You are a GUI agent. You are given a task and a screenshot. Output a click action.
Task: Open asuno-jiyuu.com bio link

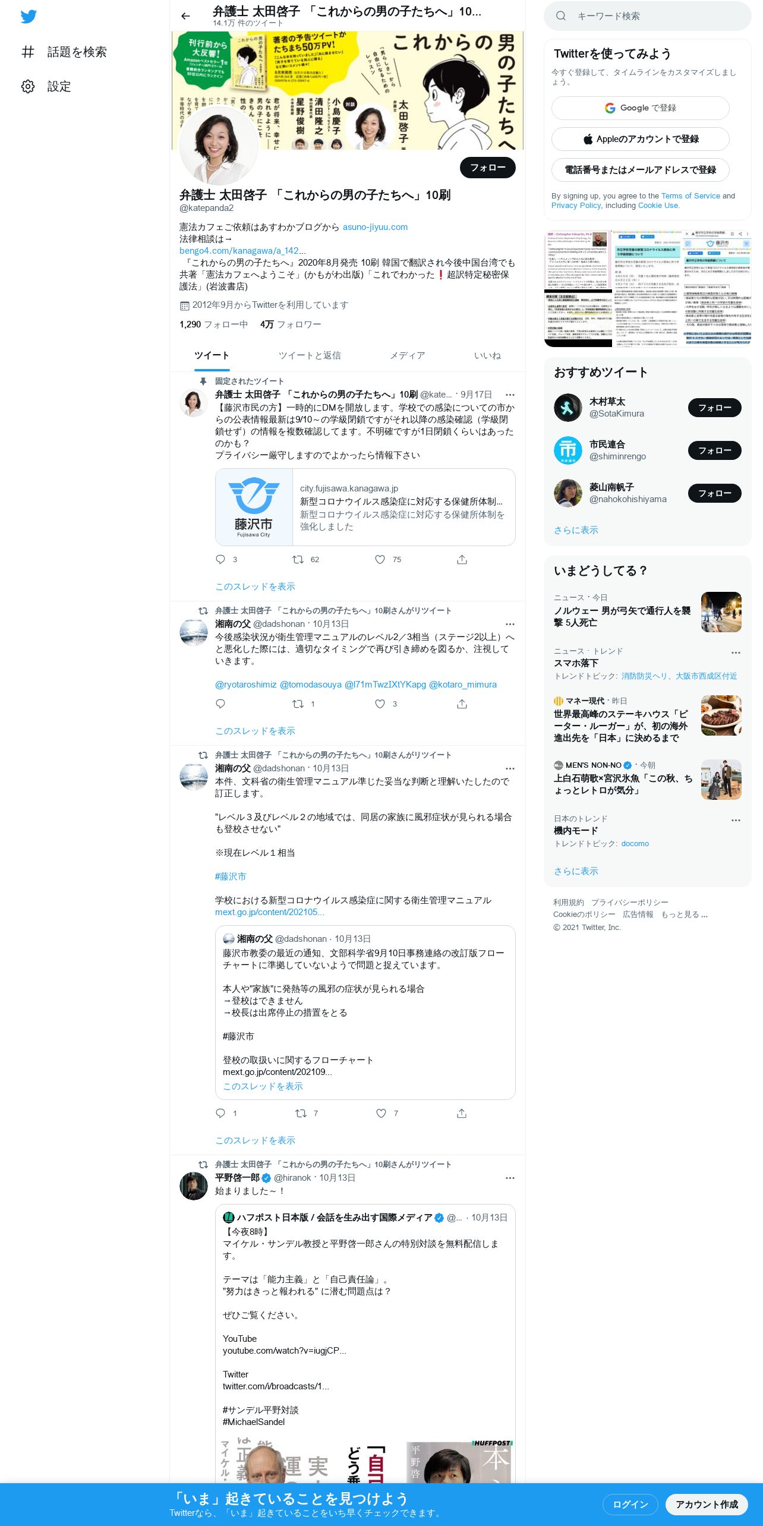tap(375, 227)
